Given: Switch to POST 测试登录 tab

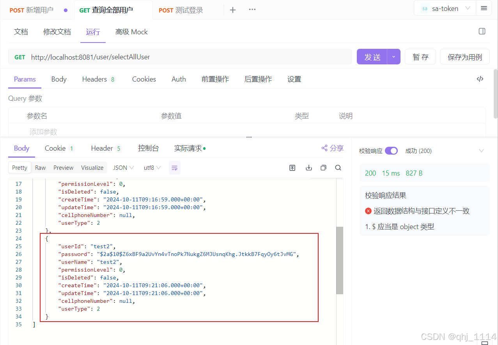Looking at the screenshot, I should click(181, 10).
